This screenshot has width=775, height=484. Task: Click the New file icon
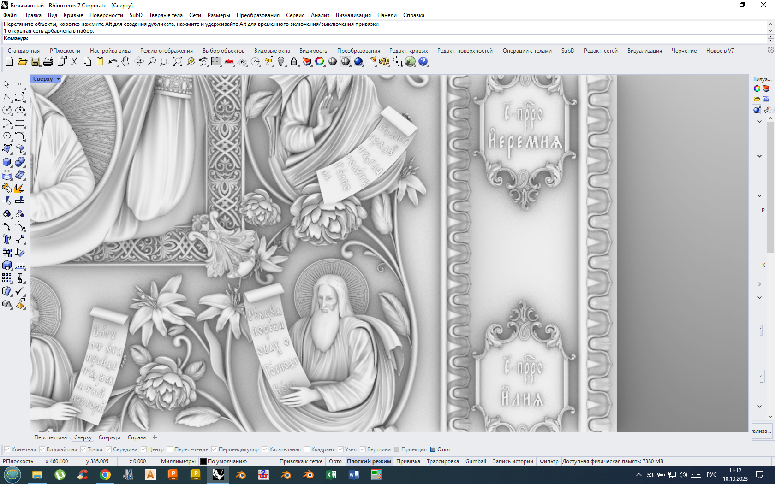pos(9,61)
